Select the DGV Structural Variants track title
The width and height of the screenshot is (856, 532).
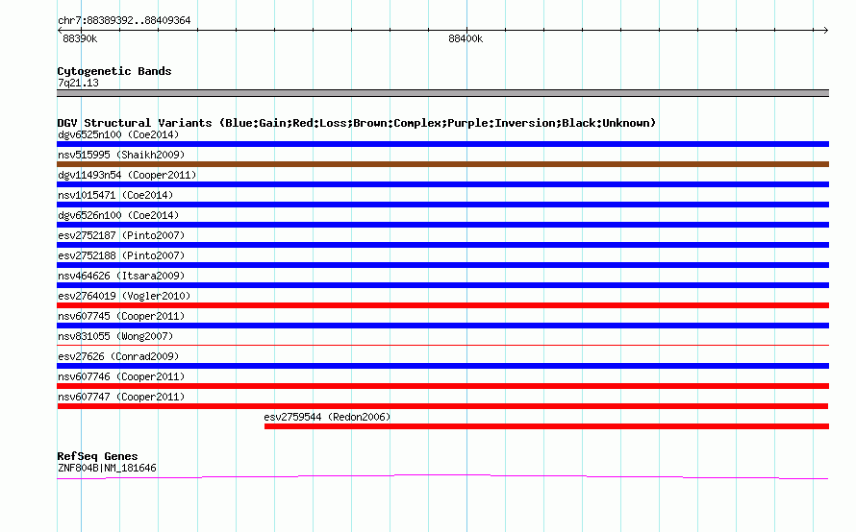pyautogui.click(x=356, y=123)
